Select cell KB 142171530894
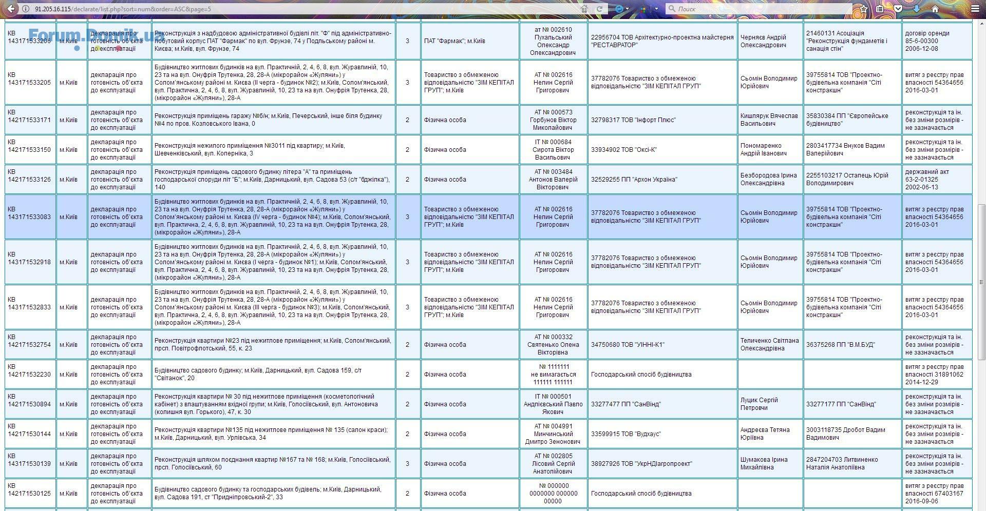986x511 pixels. pos(30,404)
